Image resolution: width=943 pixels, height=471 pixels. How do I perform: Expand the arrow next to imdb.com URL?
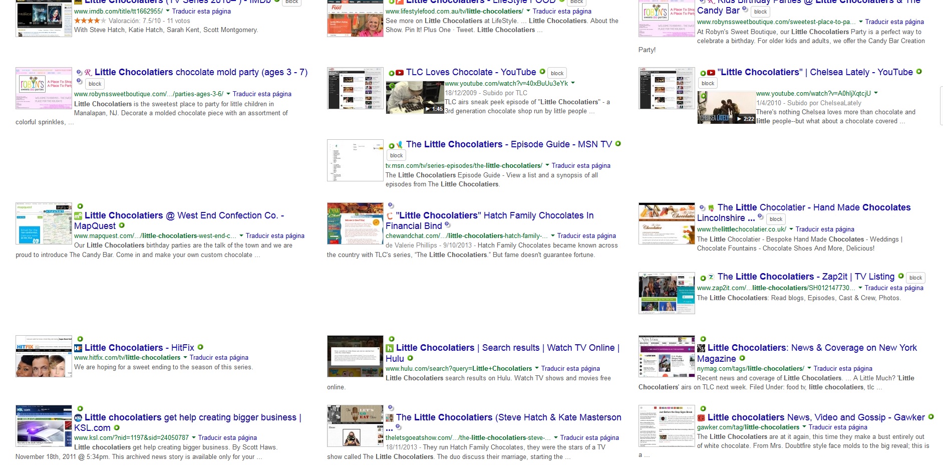[x=168, y=11]
